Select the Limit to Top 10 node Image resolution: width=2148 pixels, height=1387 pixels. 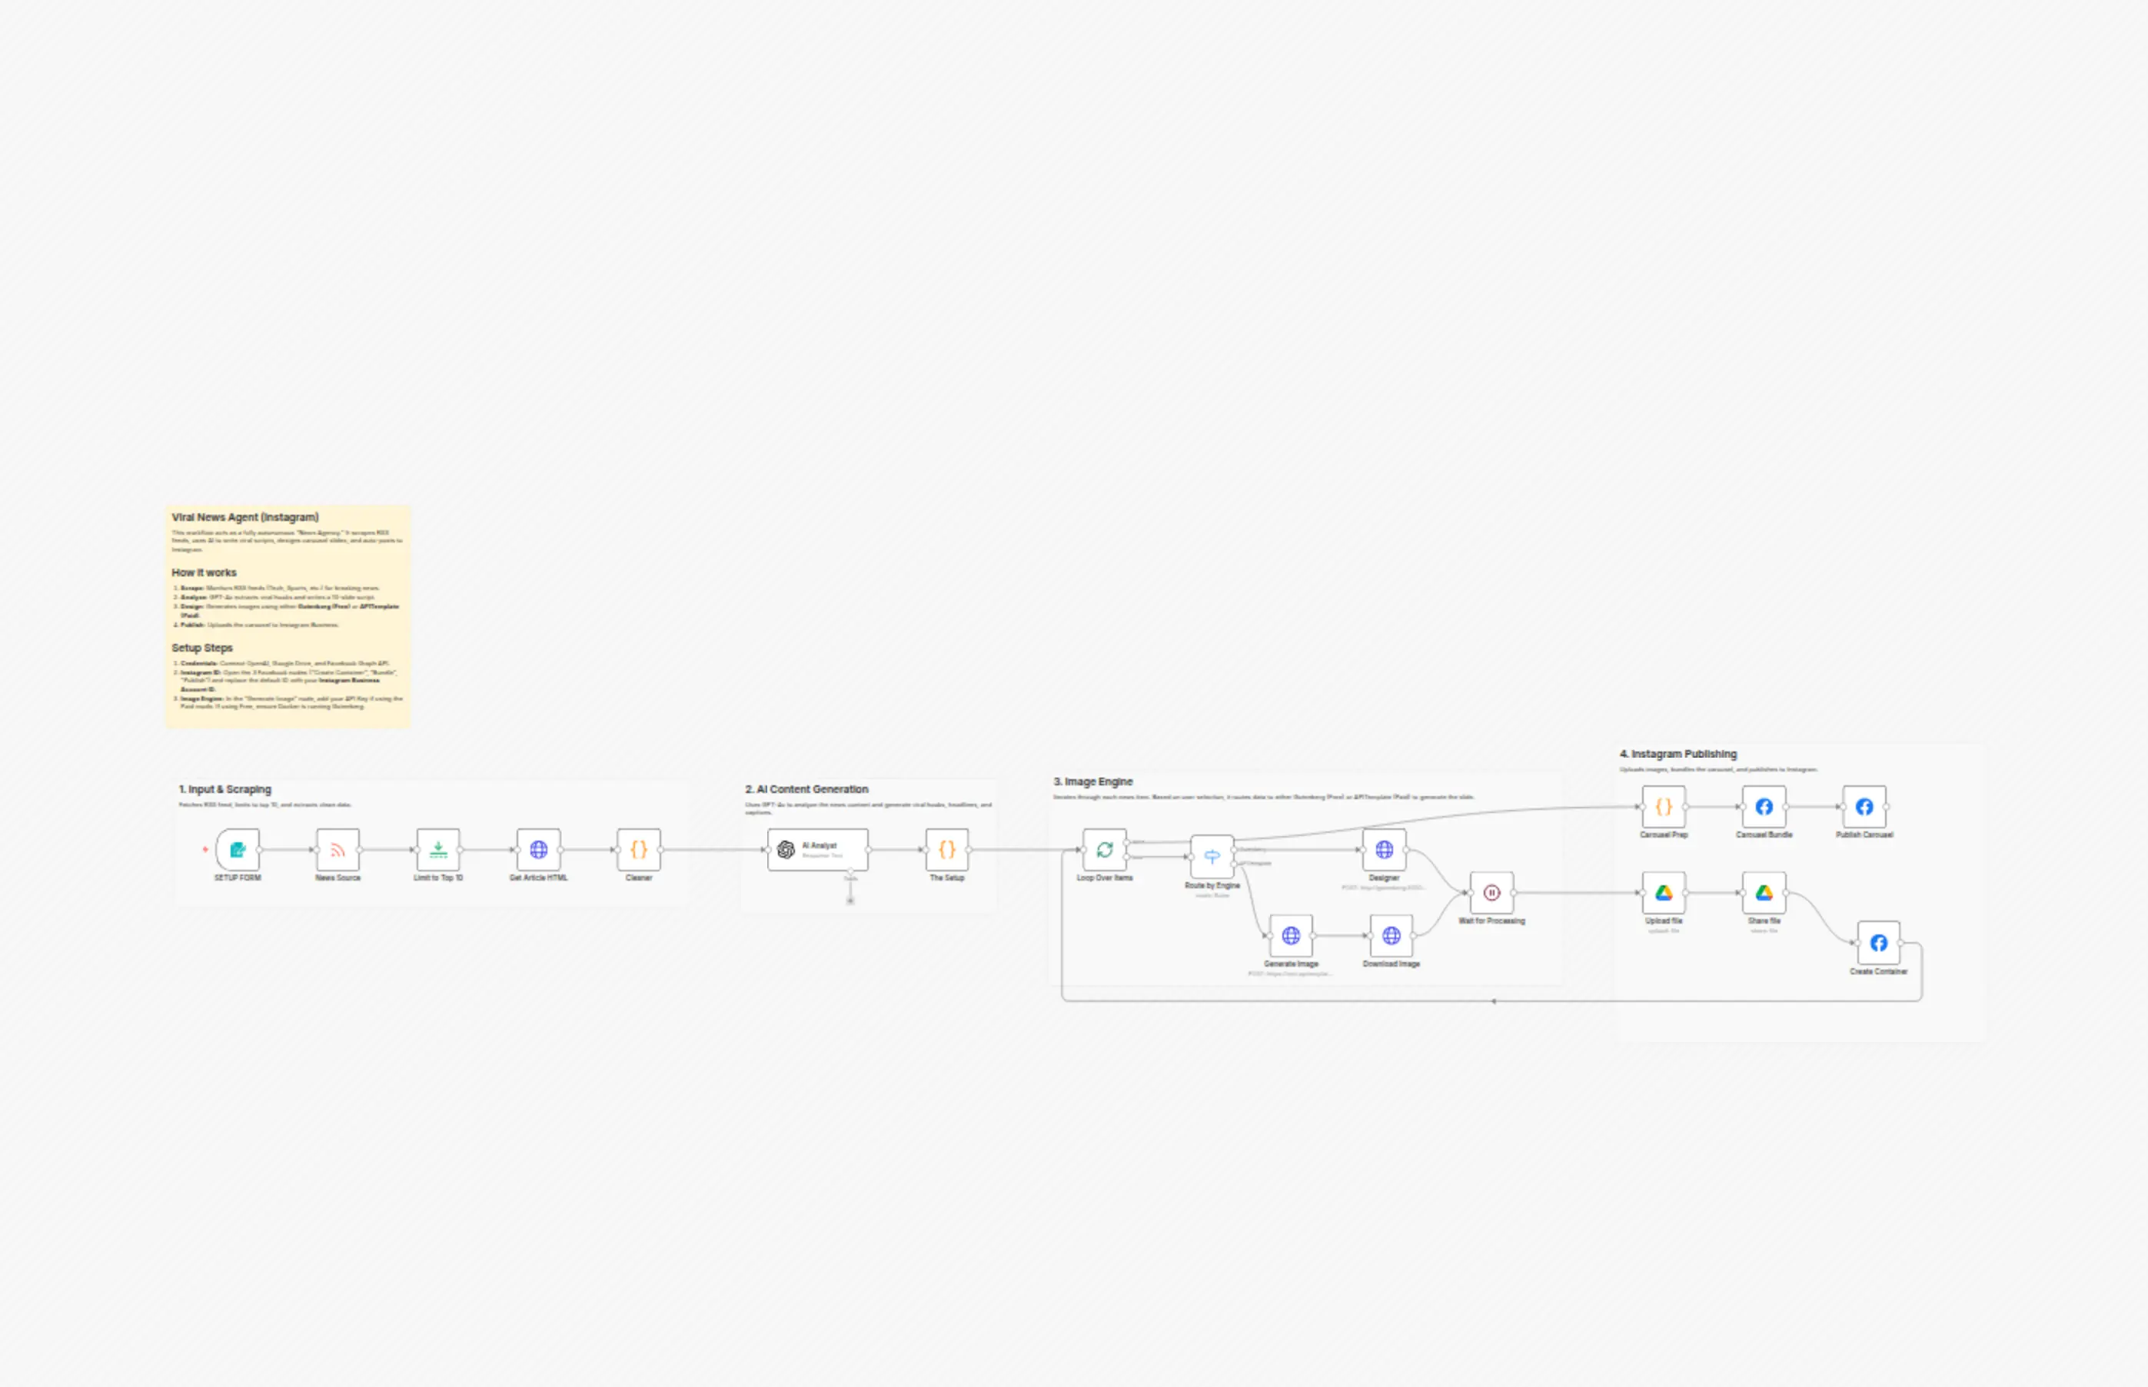pos(438,849)
